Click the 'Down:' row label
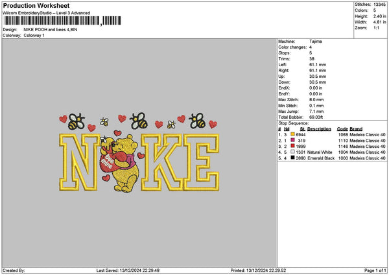The height and width of the screenshot is (275, 389). click(284, 82)
